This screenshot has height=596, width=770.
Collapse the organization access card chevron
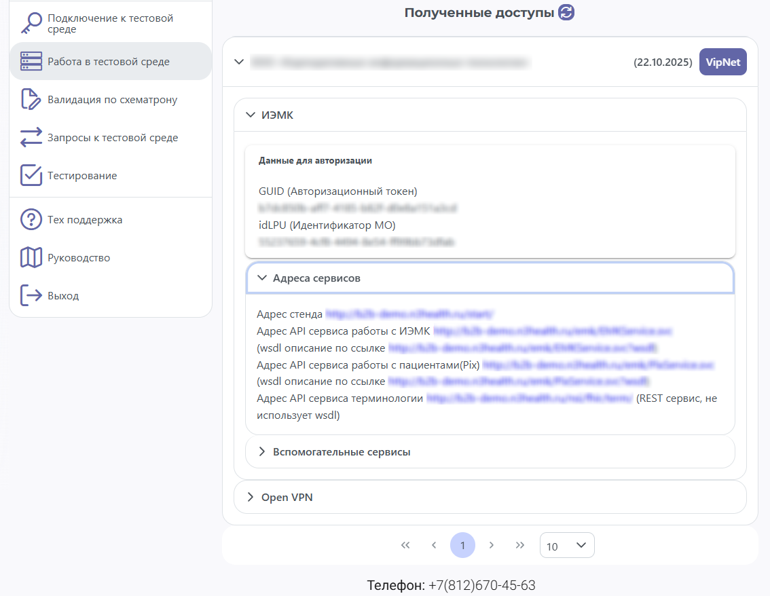pos(239,62)
